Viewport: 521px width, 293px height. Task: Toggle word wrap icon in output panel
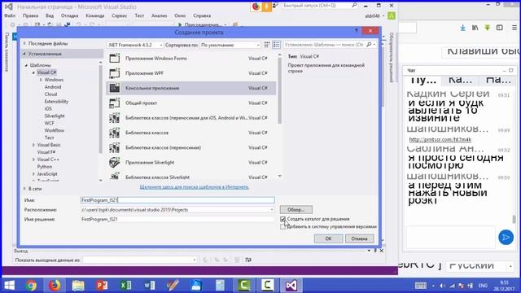248,260
